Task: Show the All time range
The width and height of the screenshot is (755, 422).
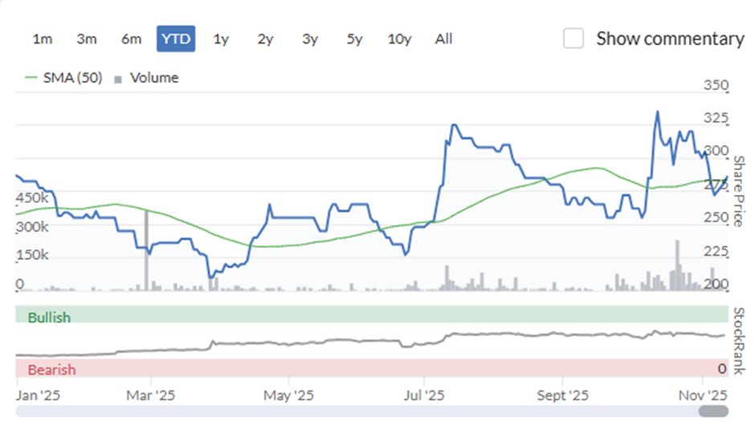Action: [x=443, y=39]
